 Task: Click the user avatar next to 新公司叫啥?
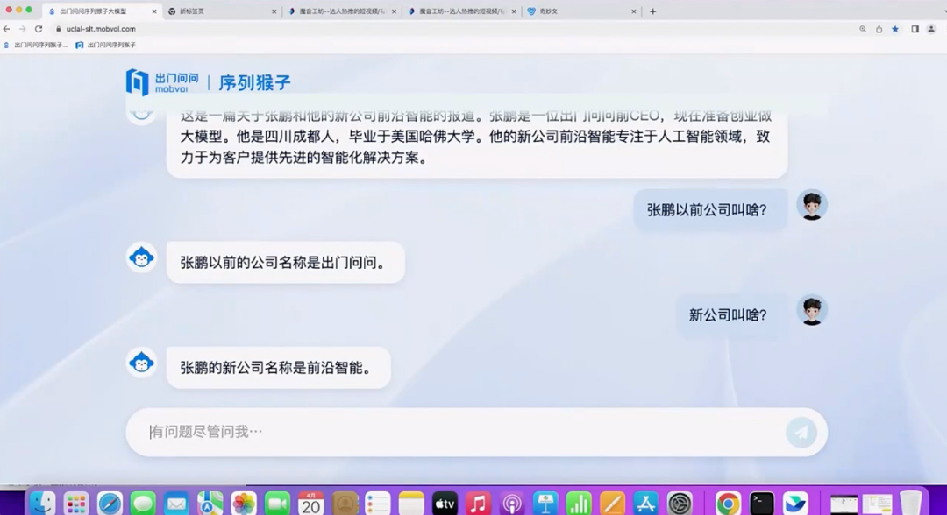point(812,310)
